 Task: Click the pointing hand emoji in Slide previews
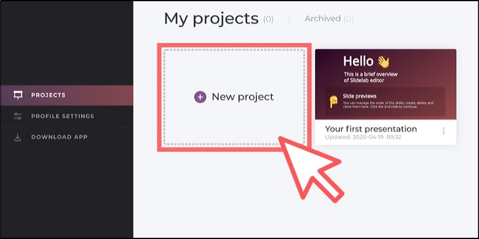click(334, 102)
